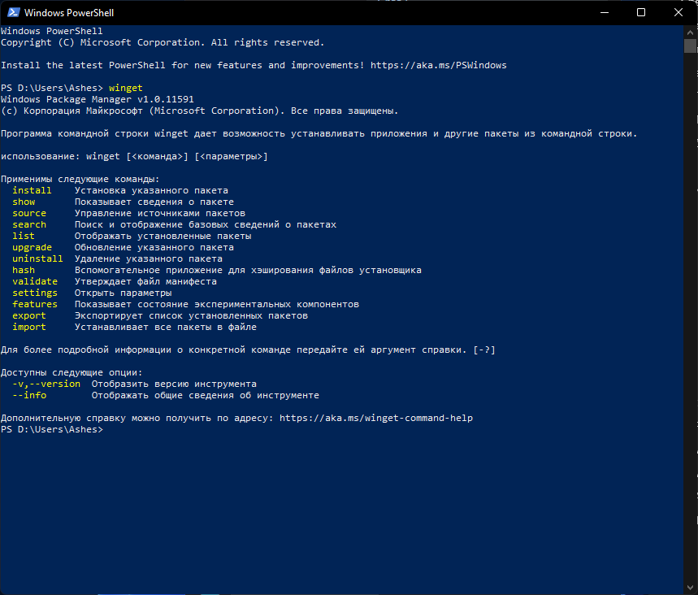Image resolution: width=698 pixels, height=595 pixels.
Task: Click 'Применимы следующие команды:' heading
Action: point(80,179)
